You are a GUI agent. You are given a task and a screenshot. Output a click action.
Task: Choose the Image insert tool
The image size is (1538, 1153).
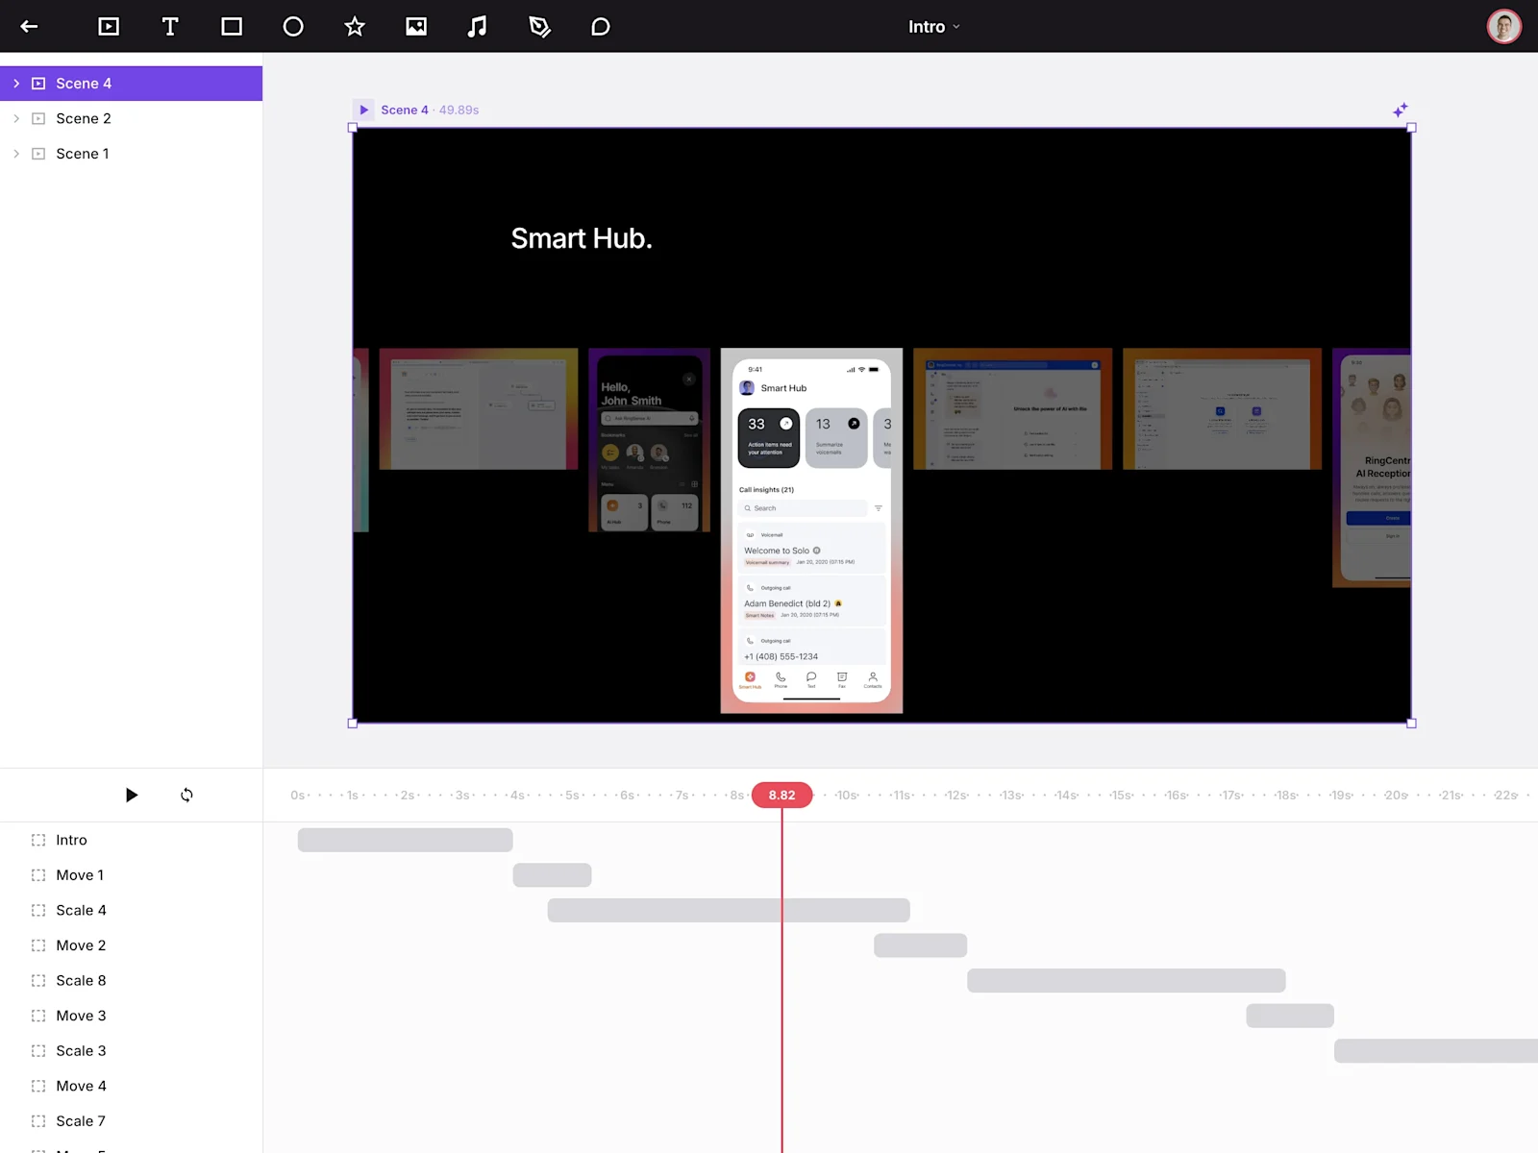(416, 27)
